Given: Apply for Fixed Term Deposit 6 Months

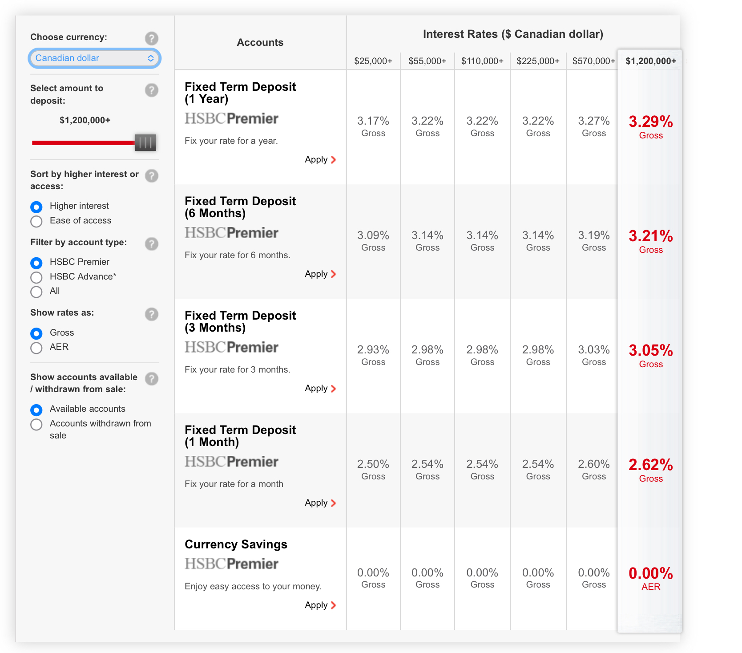Looking at the screenshot, I should (x=320, y=274).
